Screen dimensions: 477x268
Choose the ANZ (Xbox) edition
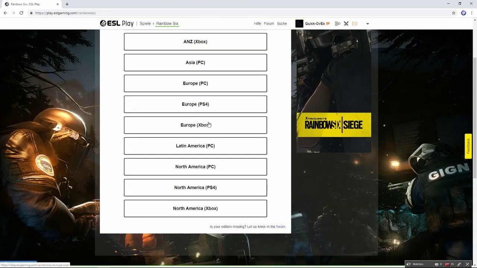click(x=195, y=42)
